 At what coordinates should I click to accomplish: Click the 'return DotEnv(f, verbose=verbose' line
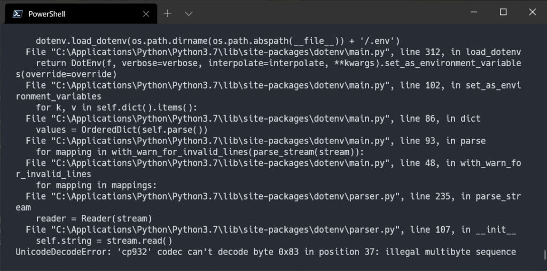pyautogui.click(x=278, y=63)
